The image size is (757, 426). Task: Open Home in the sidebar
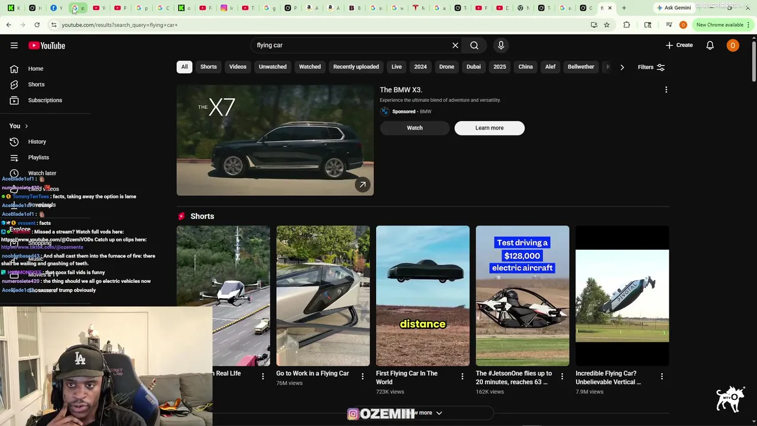(x=35, y=69)
